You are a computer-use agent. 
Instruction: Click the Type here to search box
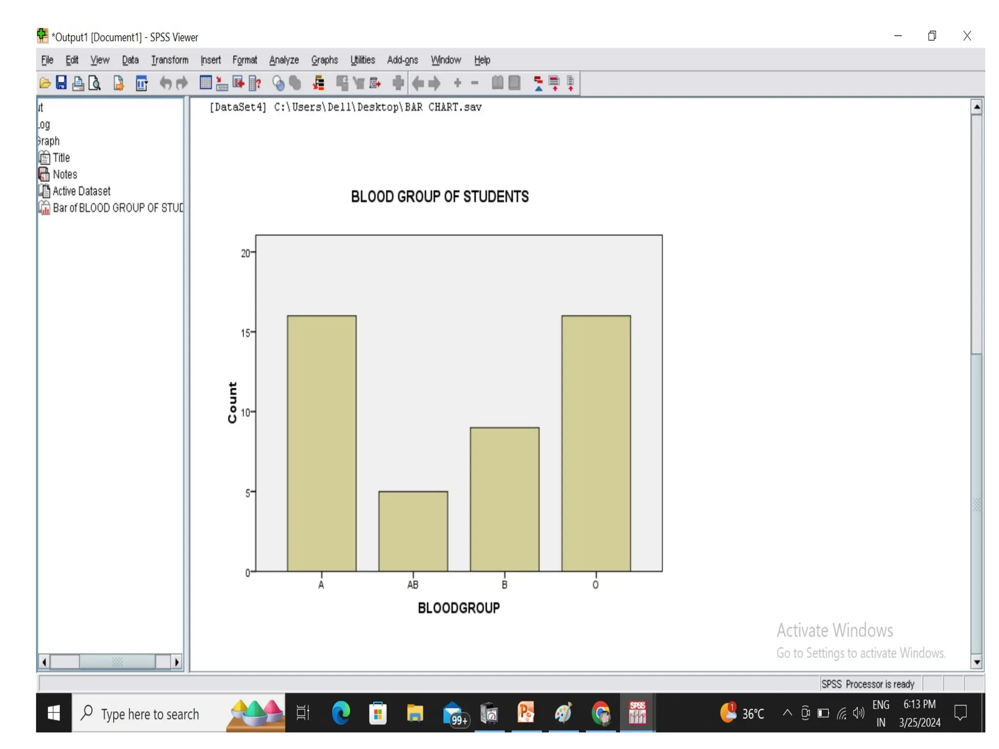(x=150, y=714)
